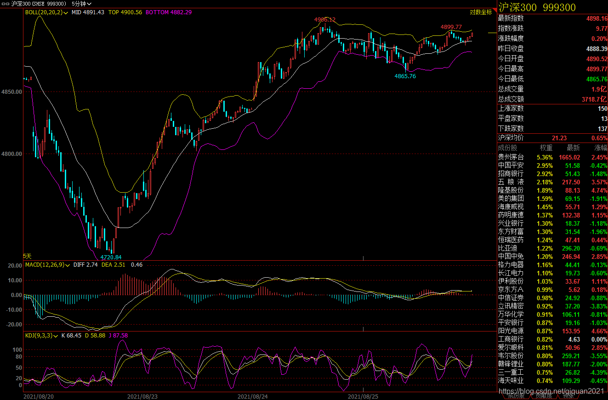608x400 pixels.
Task: Select the 立讯精密 stock row
Action: click(x=553, y=306)
